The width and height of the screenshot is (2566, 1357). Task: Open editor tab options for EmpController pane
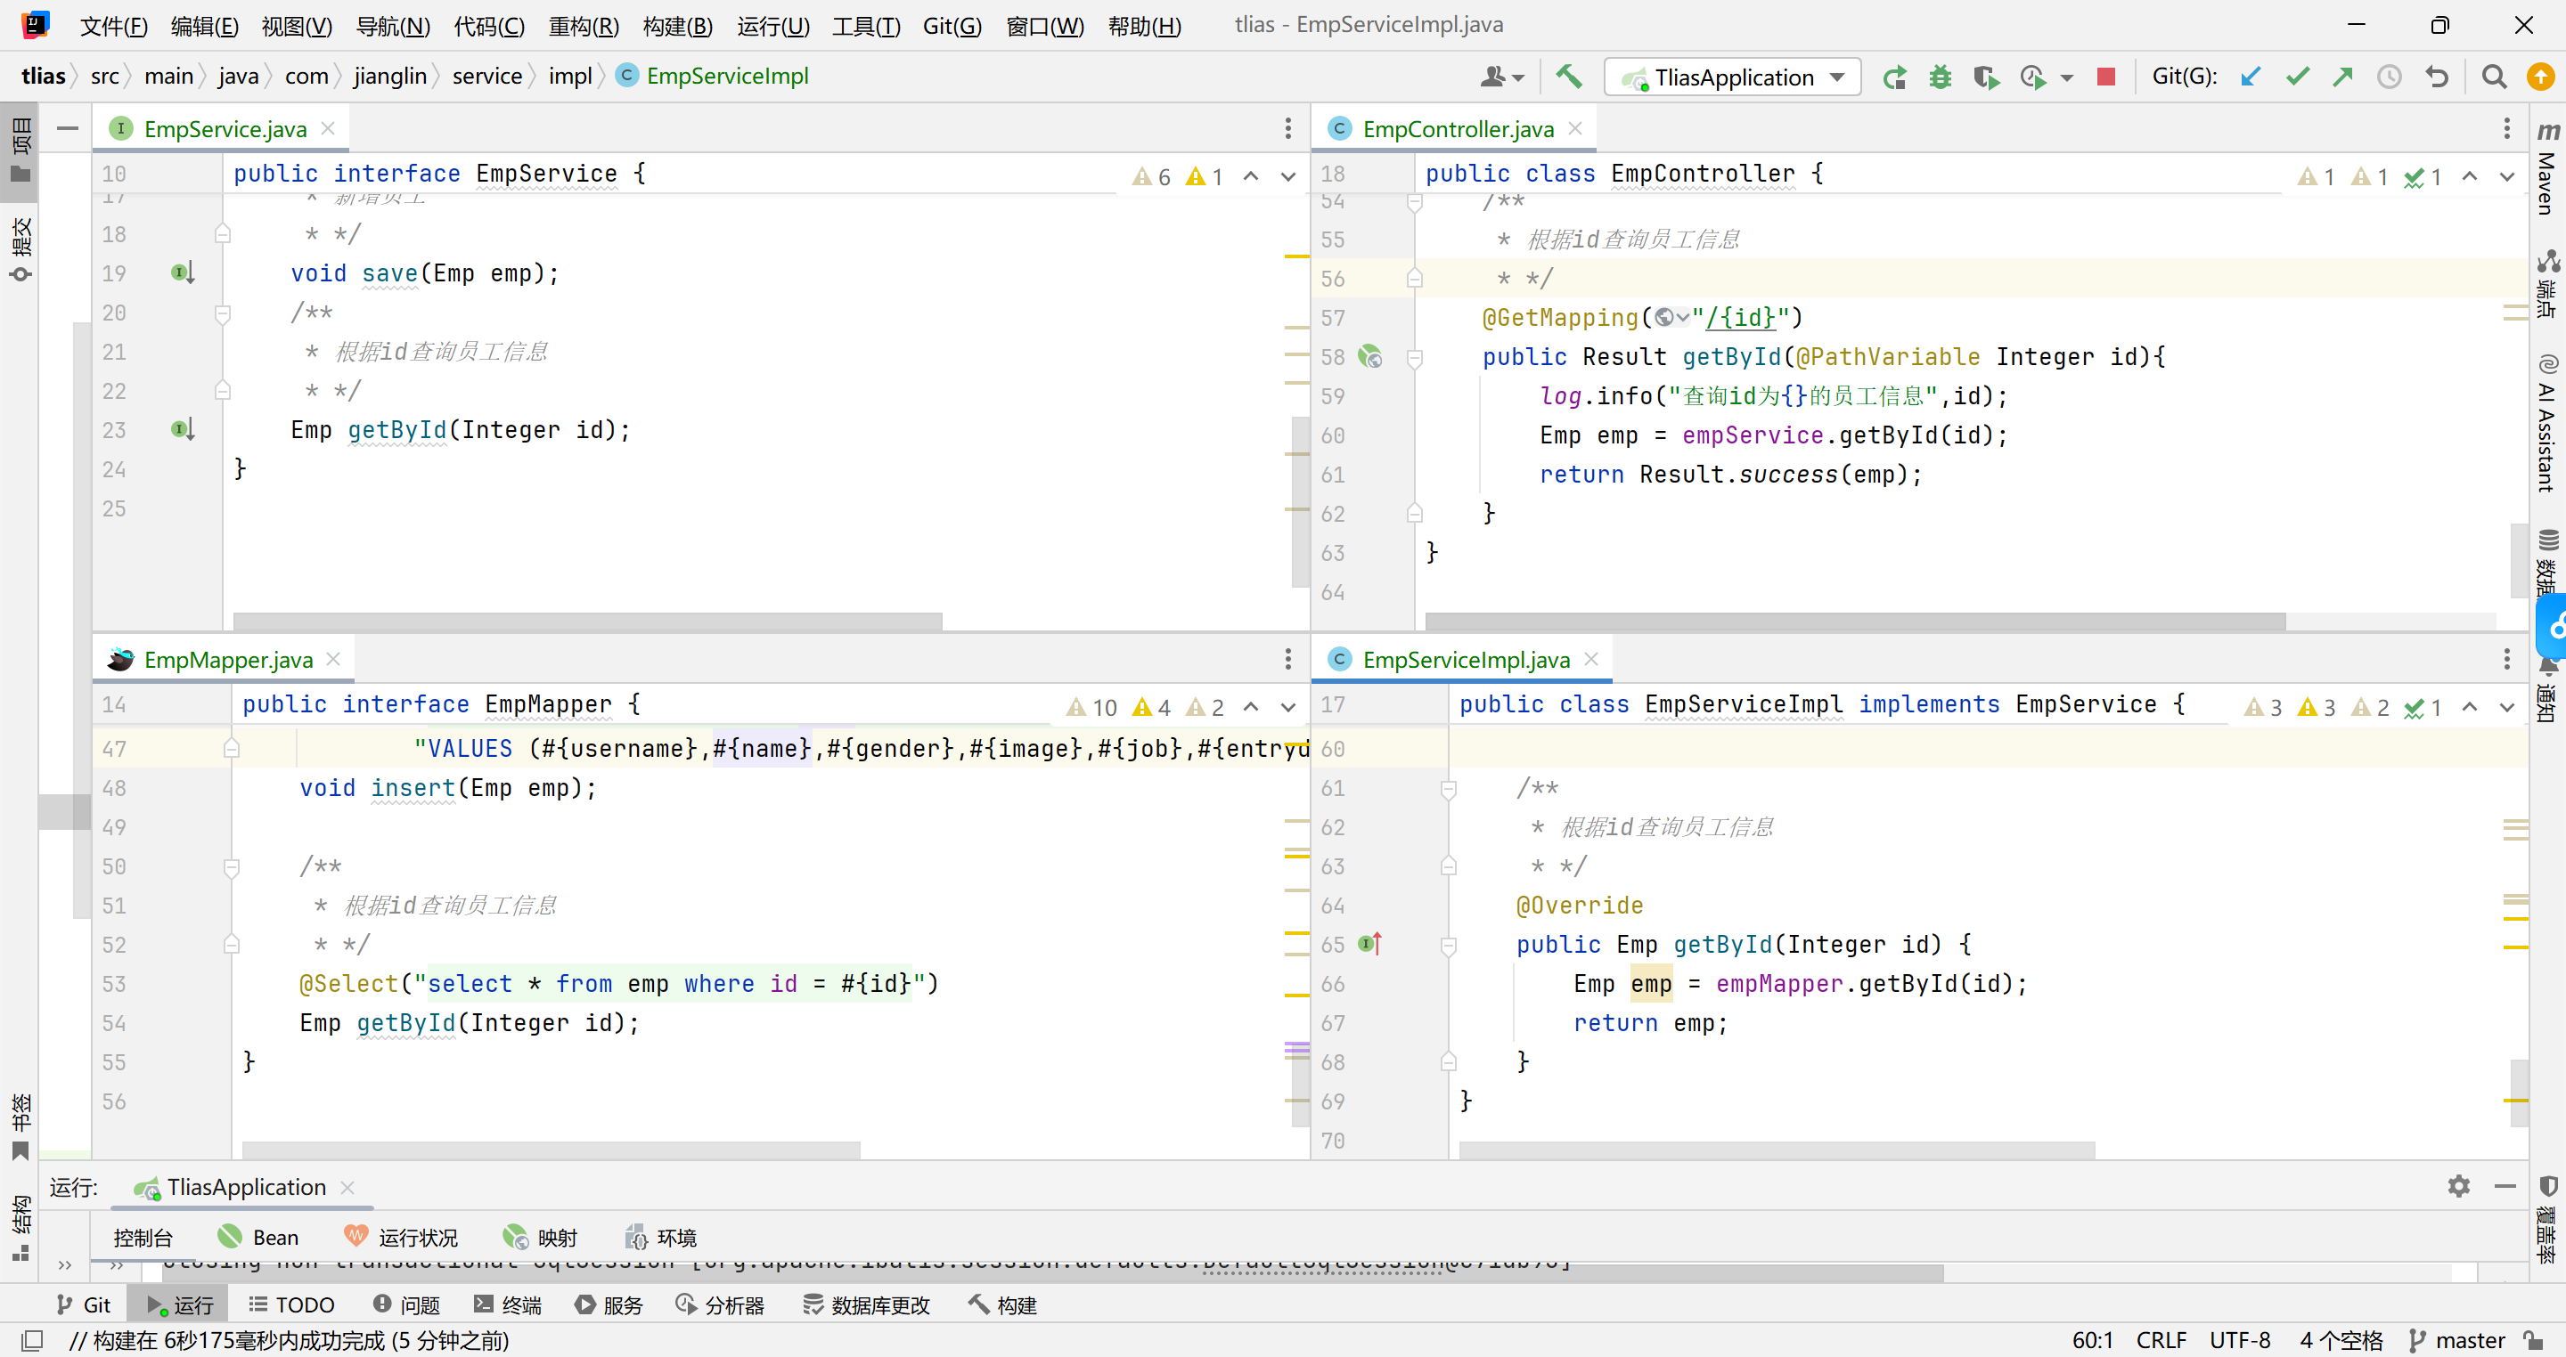pos(2506,128)
